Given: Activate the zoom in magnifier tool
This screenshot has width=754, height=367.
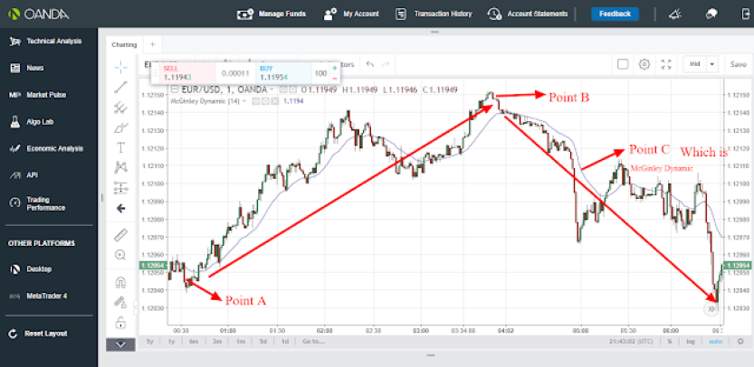Looking at the screenshot, I should tap(120, 255).
